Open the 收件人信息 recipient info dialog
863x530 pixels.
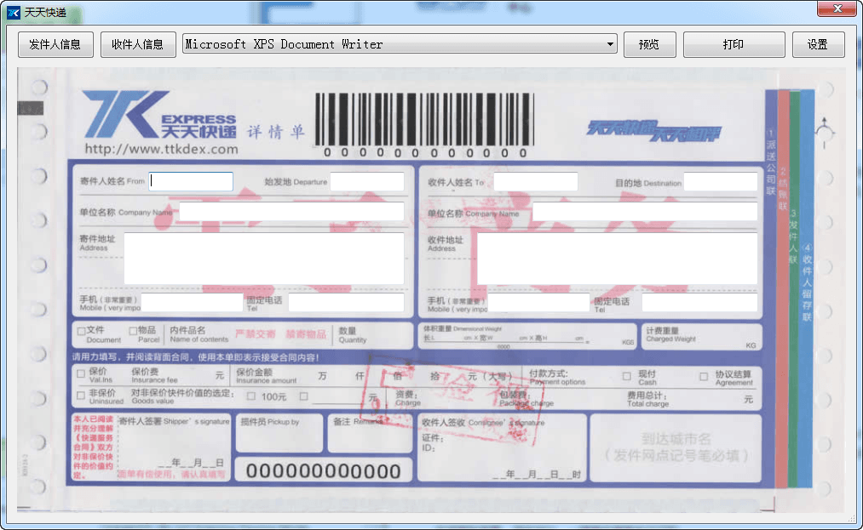(x=138, y=44)
